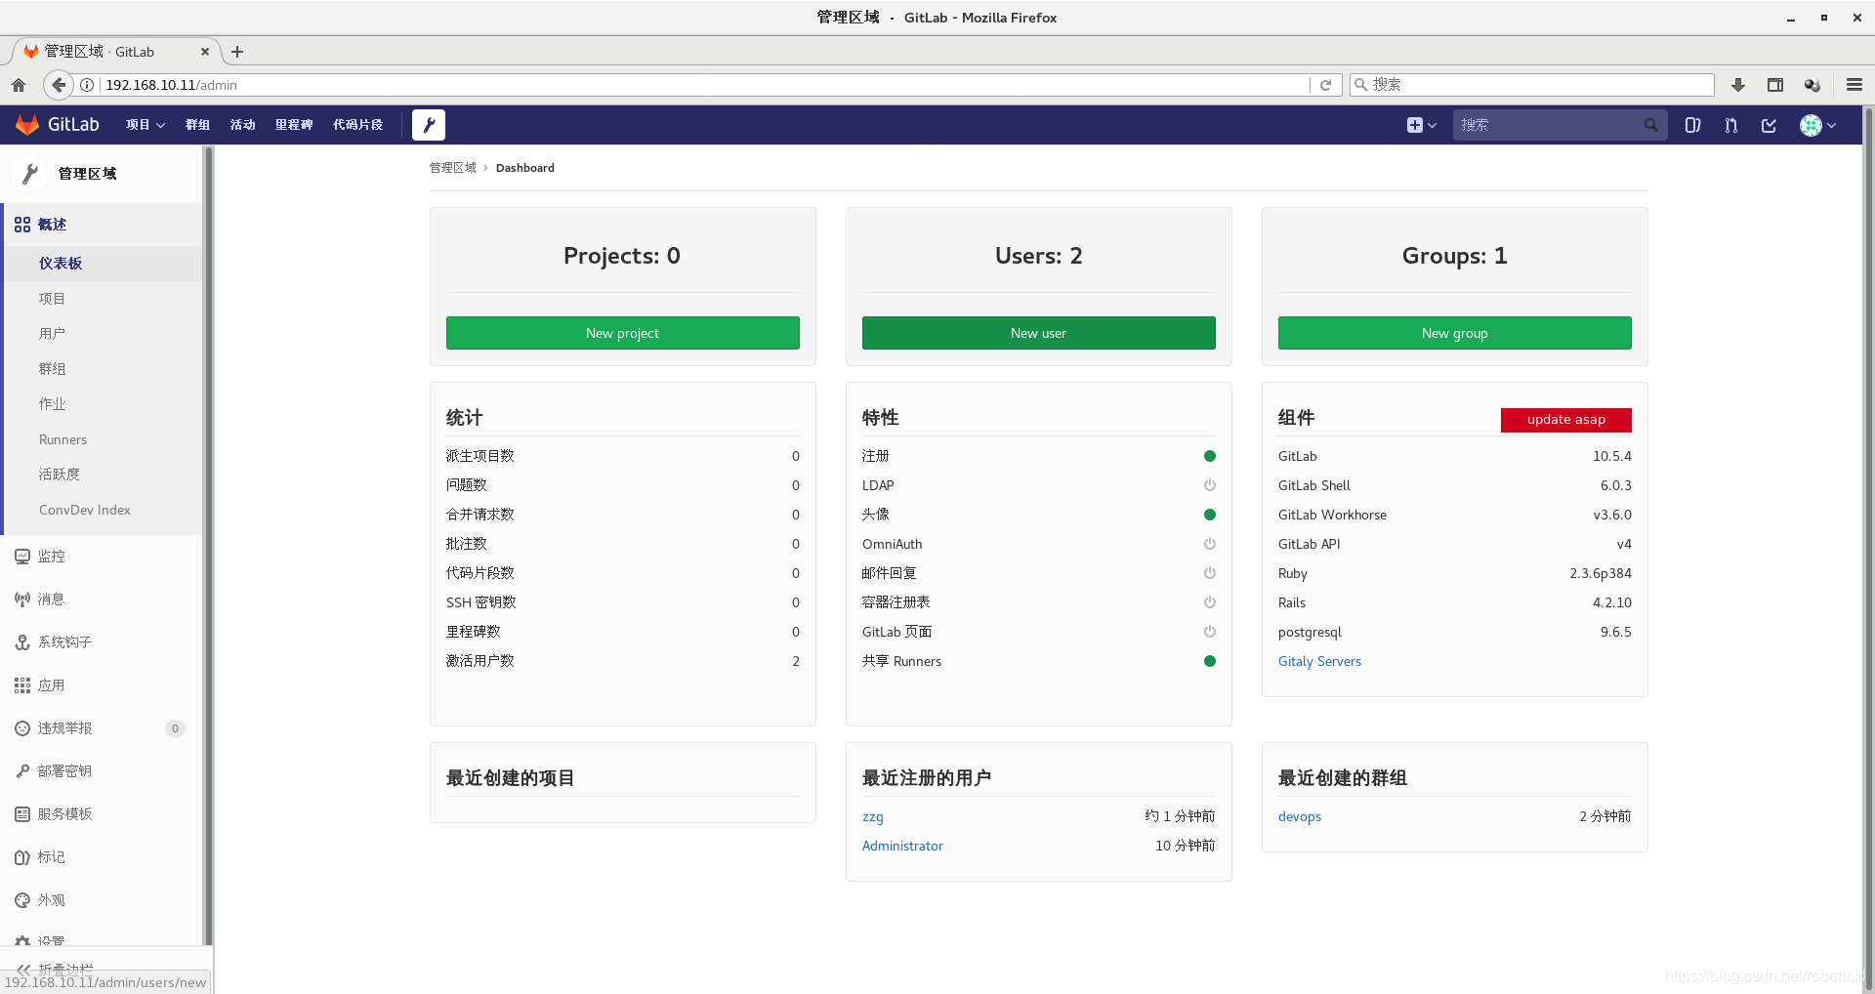Open 活动 activity menu in navbar

(x=242, y=125)
